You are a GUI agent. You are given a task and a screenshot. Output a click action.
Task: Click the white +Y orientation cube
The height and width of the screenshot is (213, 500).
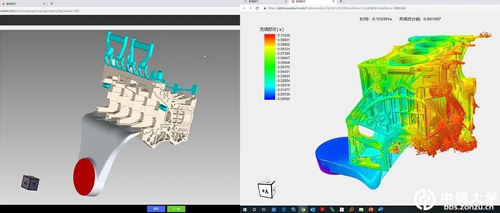click(x=266, y=190)
